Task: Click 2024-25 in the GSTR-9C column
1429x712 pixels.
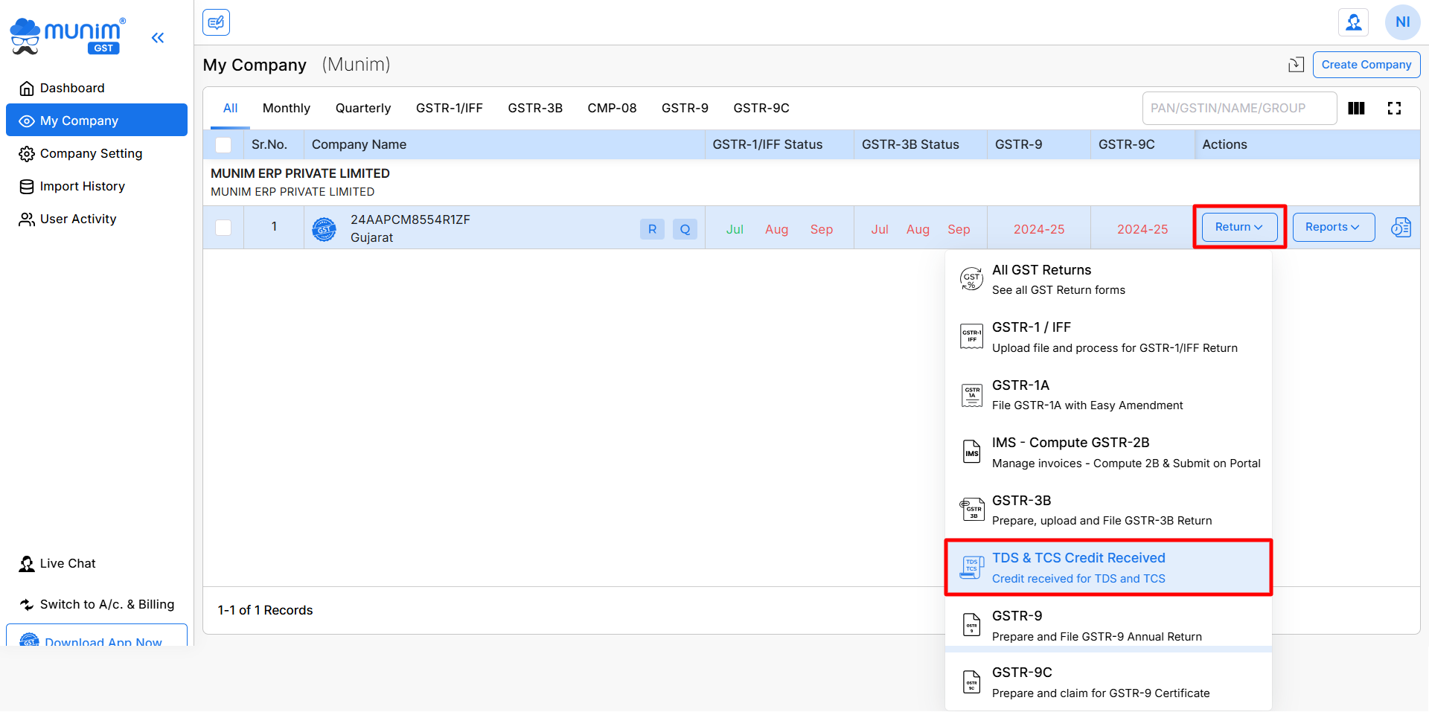Action: click(1142, 229)
